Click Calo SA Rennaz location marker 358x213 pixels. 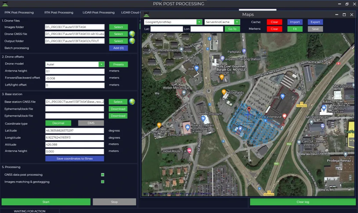pyautogui.click(x=299, y=142)
